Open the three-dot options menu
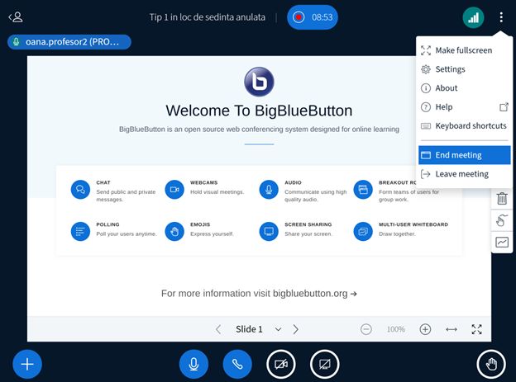Viewport: 516px width, 382px height. coord(501,17)
